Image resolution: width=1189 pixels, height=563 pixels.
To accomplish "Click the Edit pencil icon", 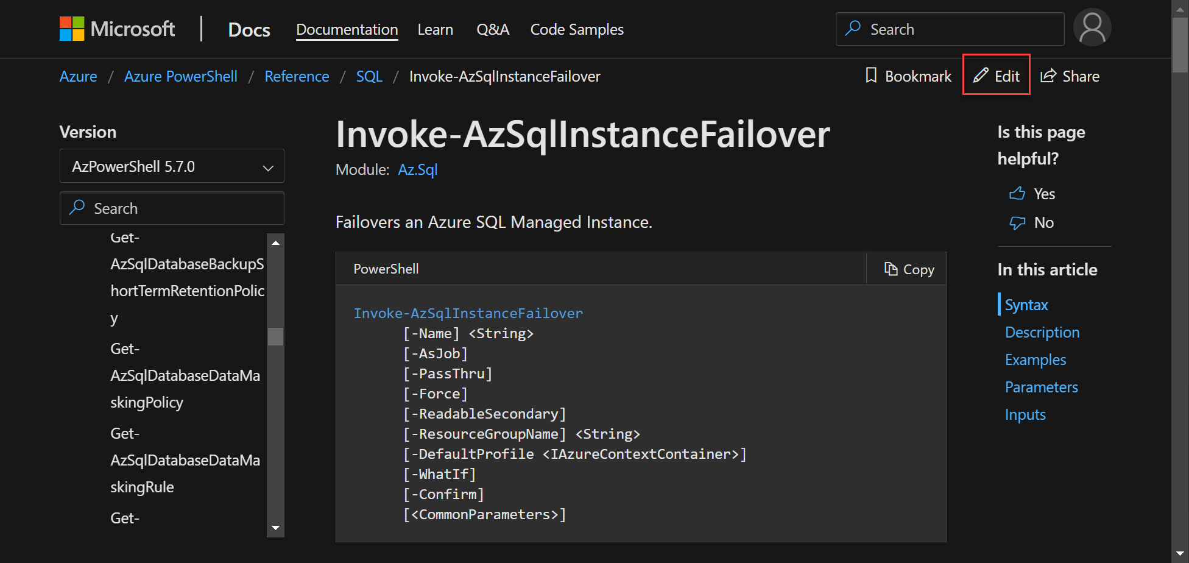I will (980, 76).
